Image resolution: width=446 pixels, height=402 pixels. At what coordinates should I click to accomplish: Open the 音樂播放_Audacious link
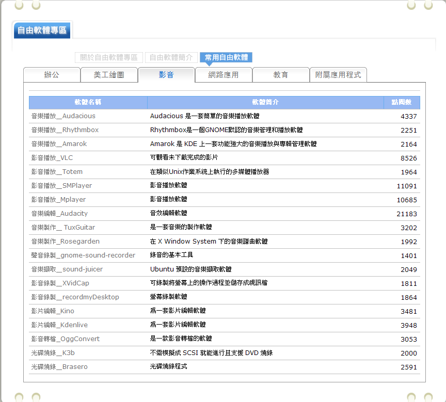(x=63, y=116)
